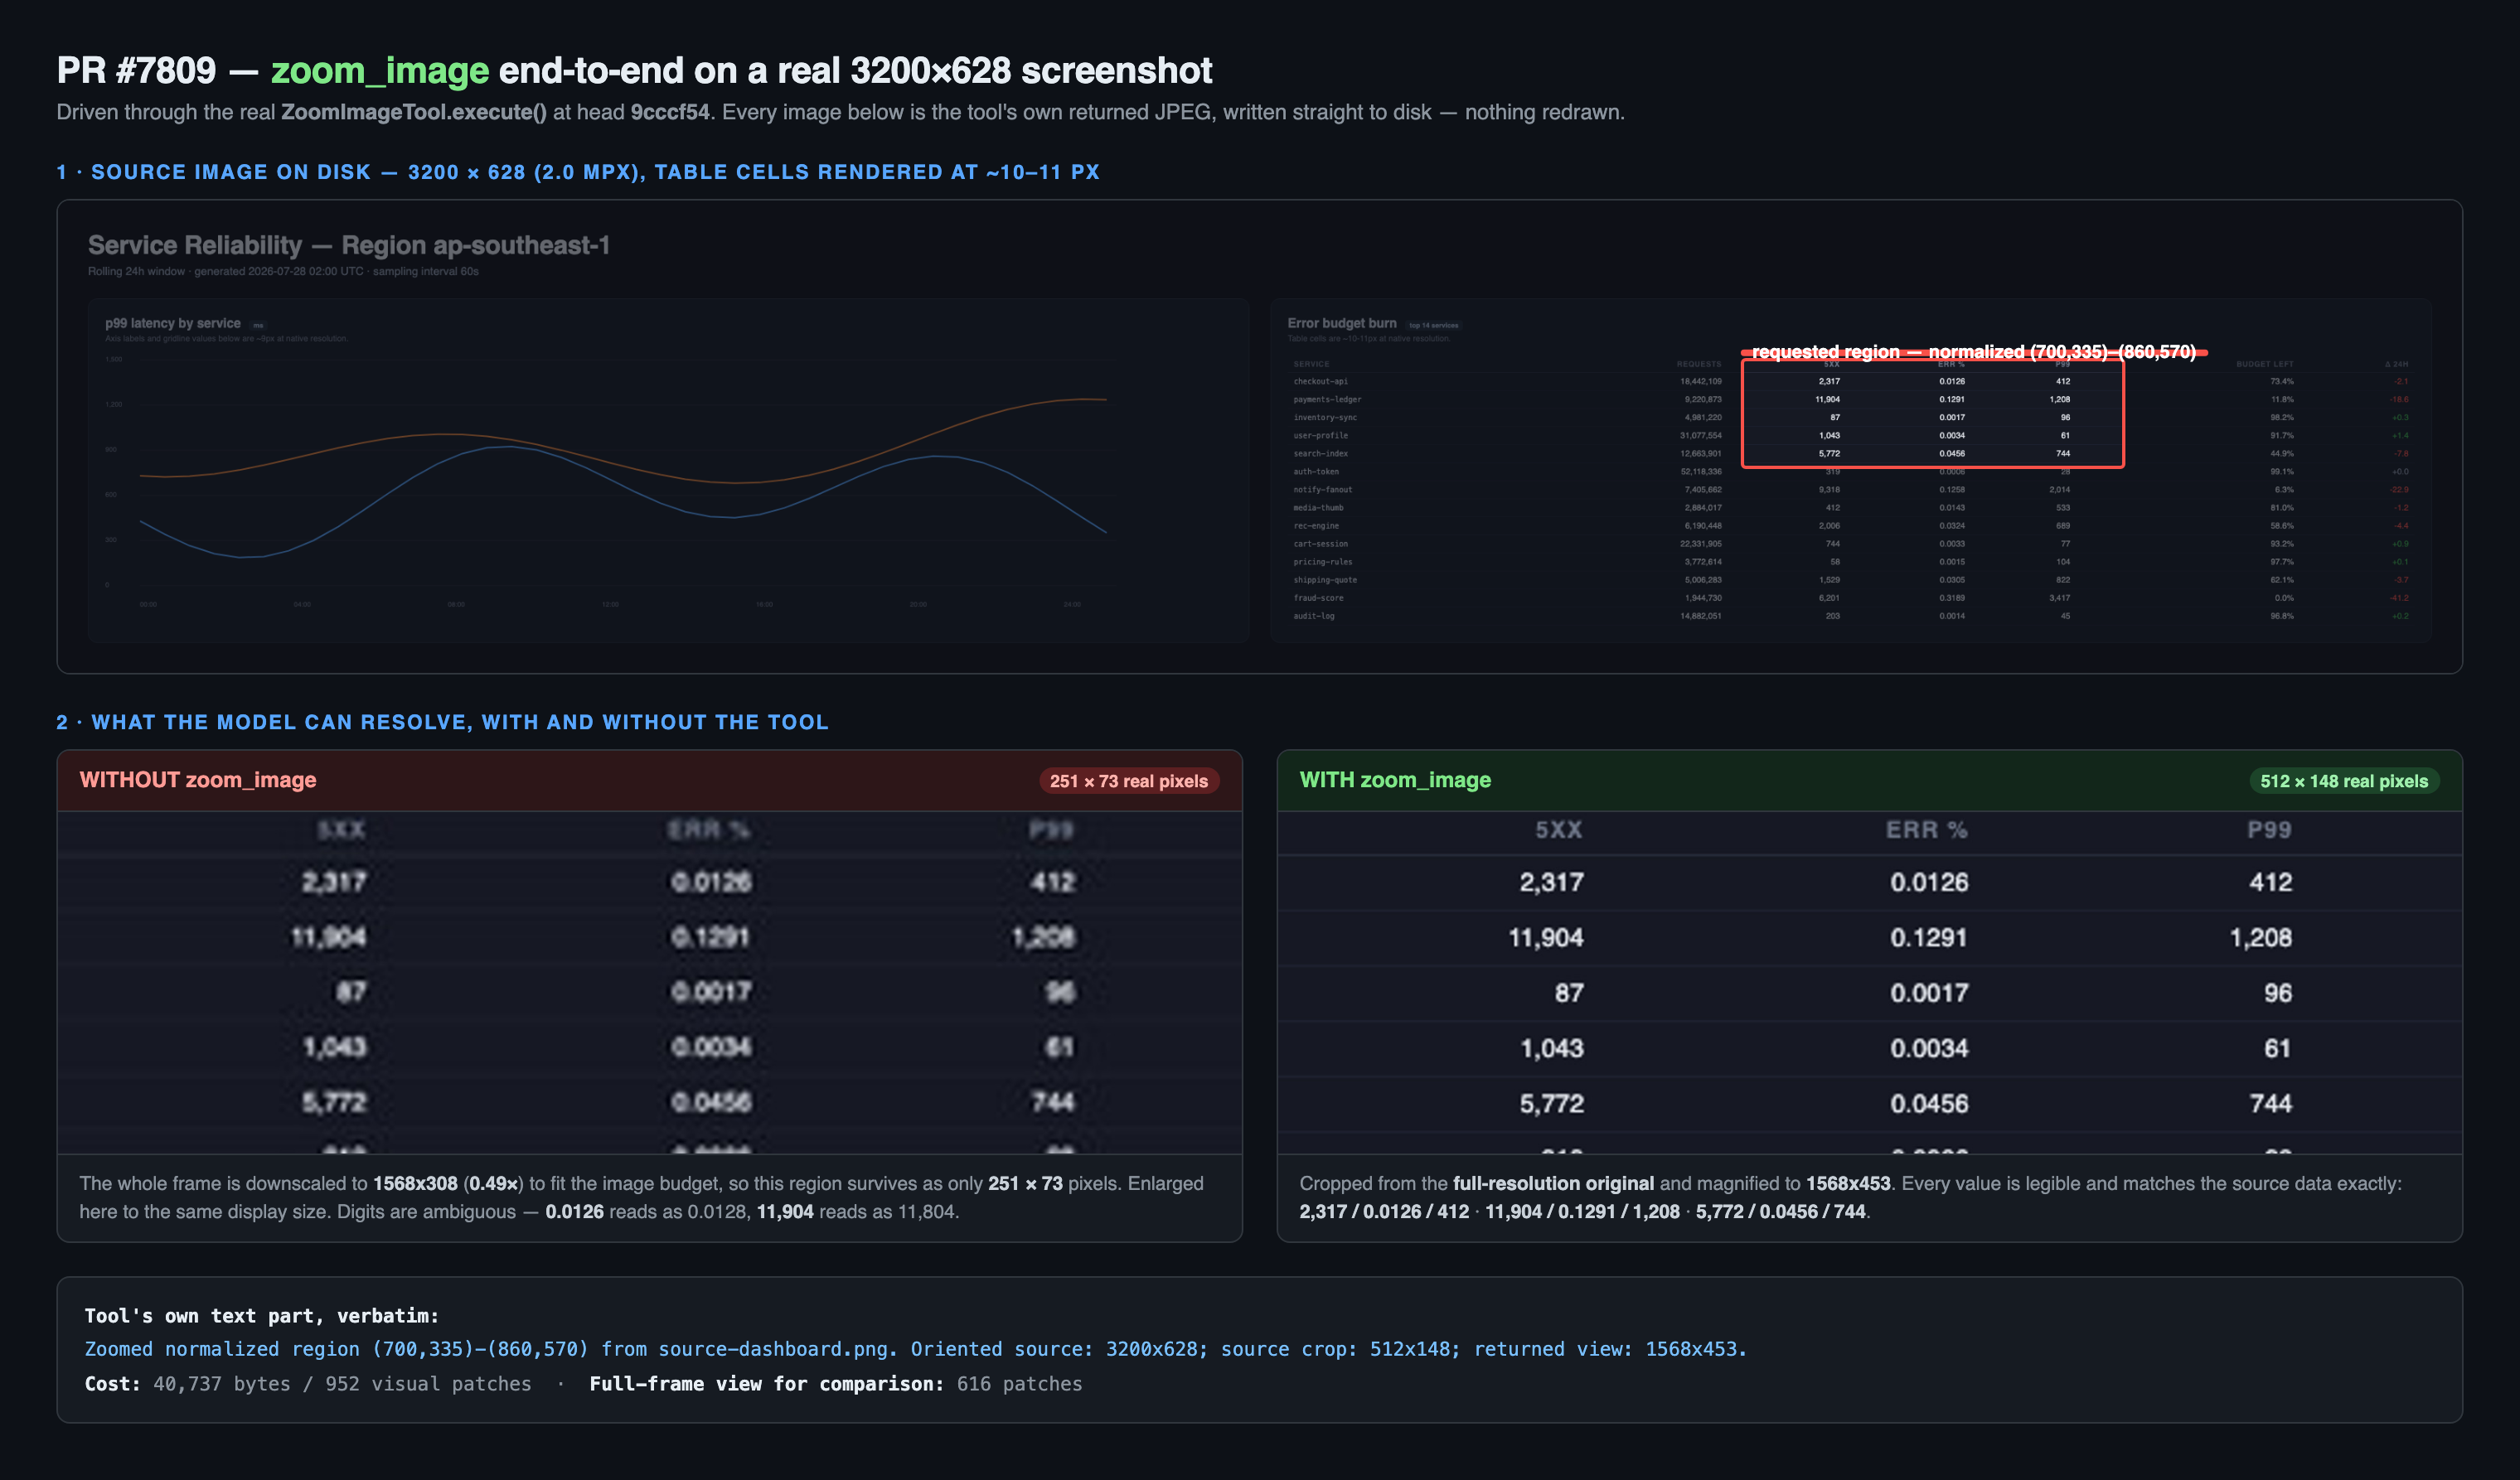Click the "p99 latency by service" chart title

tap(173, 323)
